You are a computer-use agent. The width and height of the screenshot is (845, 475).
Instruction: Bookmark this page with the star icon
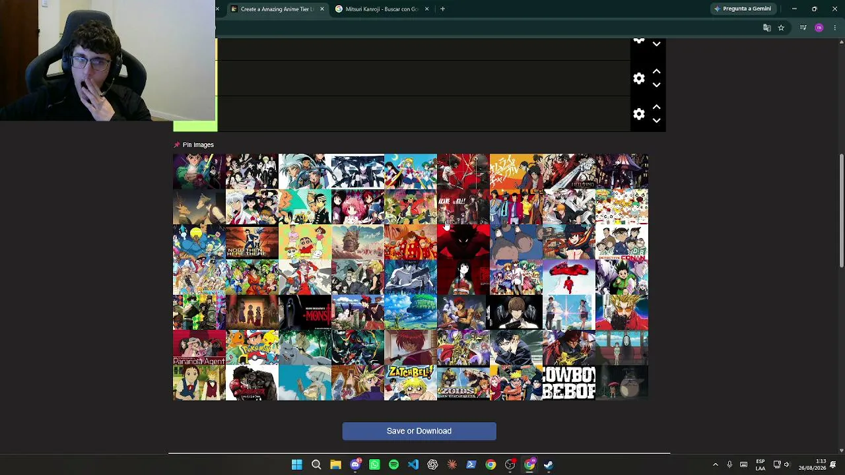781,28
